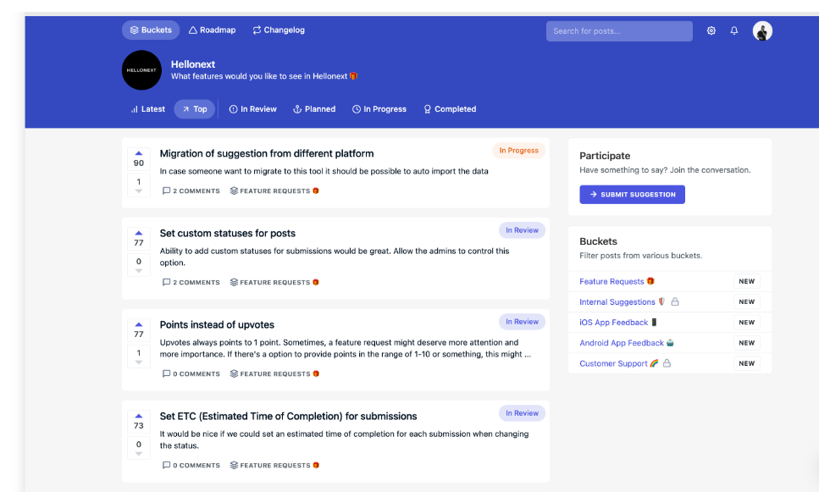The height and width of the screenshot is (492, 819).
Task: Open the settings gear icon
Action: [x=711, y=30]
